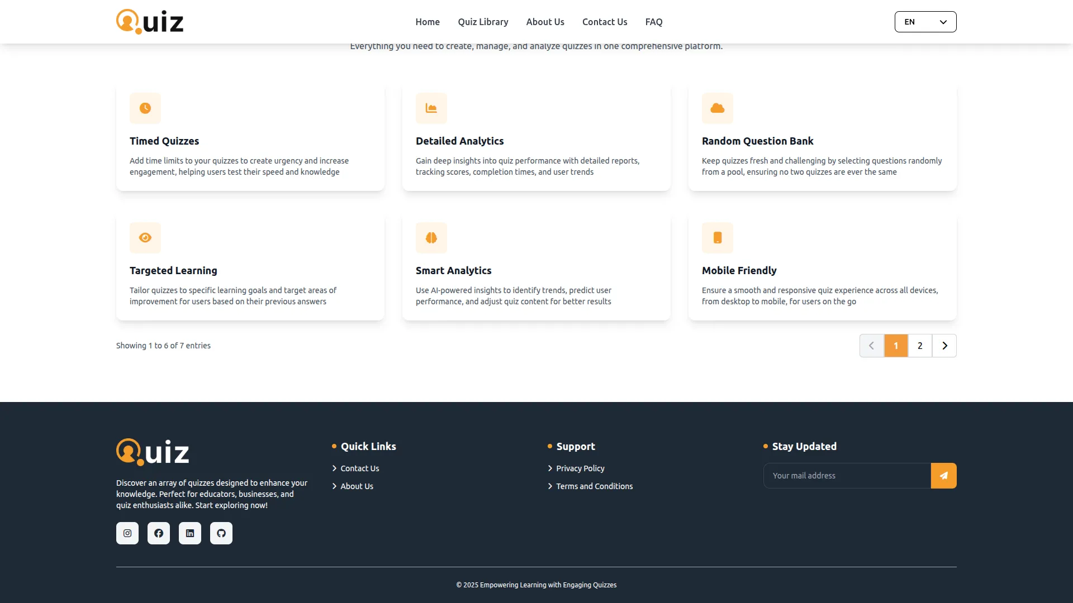Open Privacy Policy footer link
This screenshot has width=1073, height=603.
click(580, 468)
